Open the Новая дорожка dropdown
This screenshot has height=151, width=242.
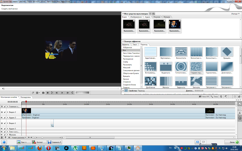point(19,138)
